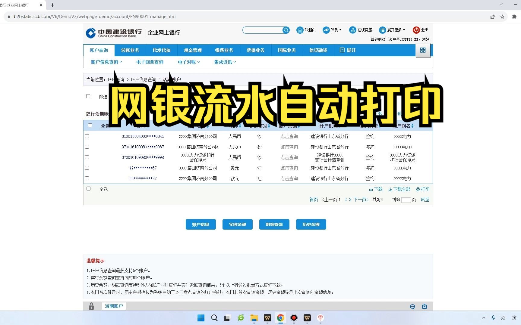Click the briefcase icon at bottom right

point(425,306)
